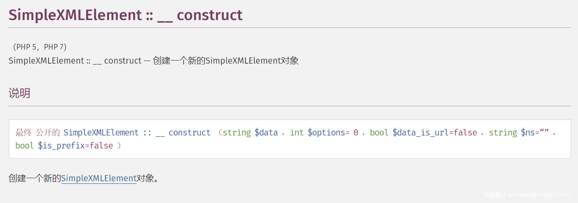578x203 pixels.
Task: Click the description line under version info
Action: point(153,61)
